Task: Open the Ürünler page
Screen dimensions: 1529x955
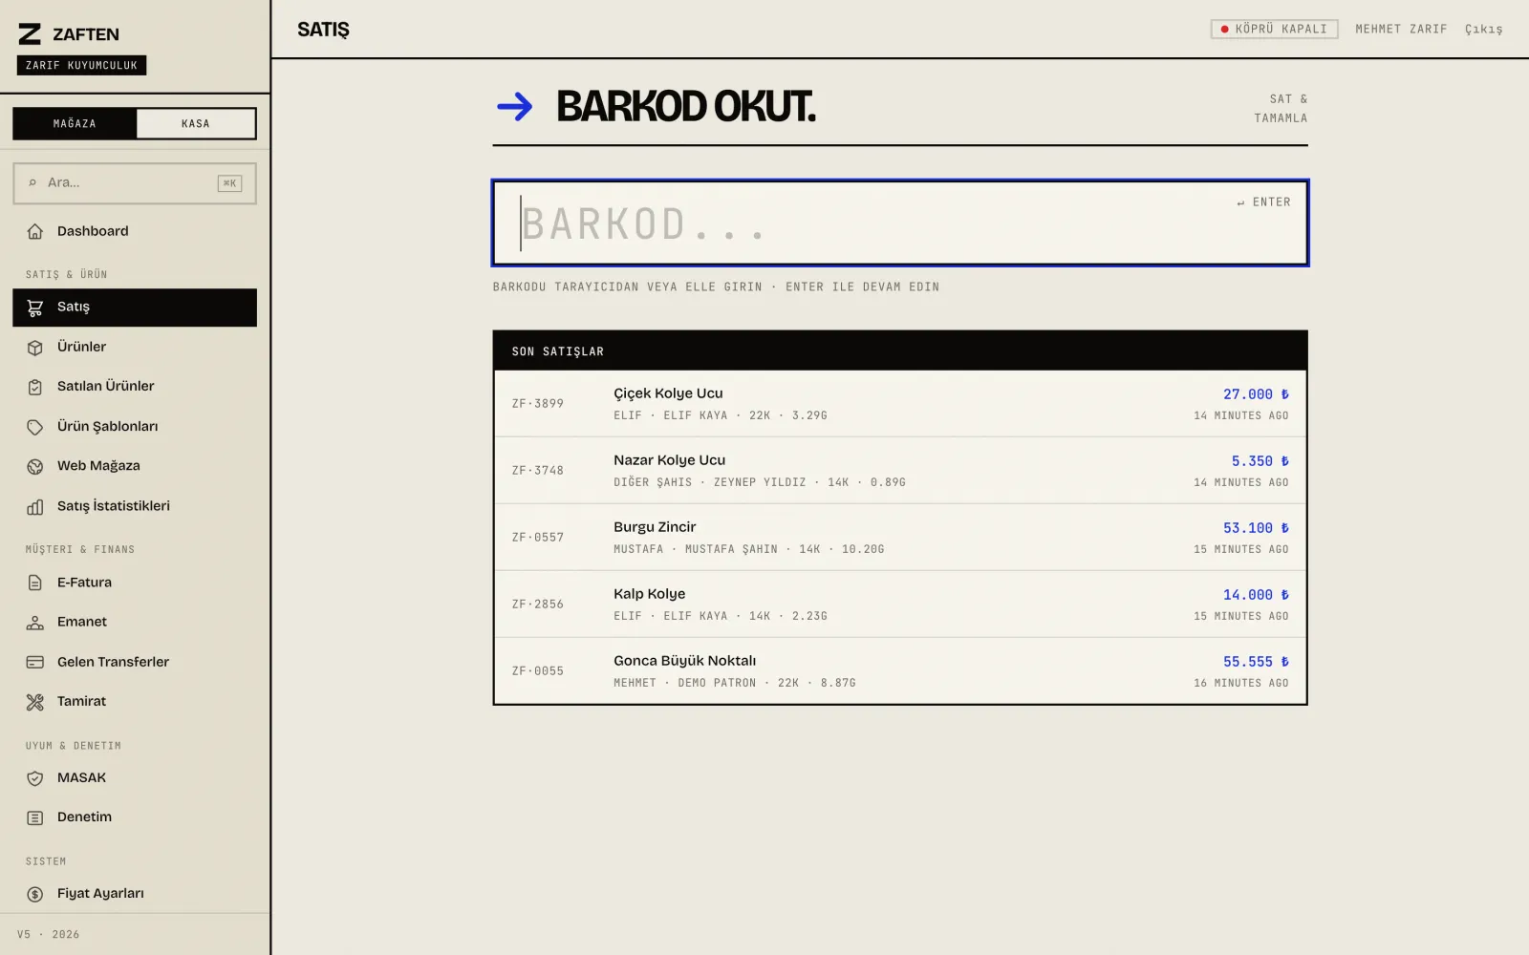Action: tap(135, 347)
